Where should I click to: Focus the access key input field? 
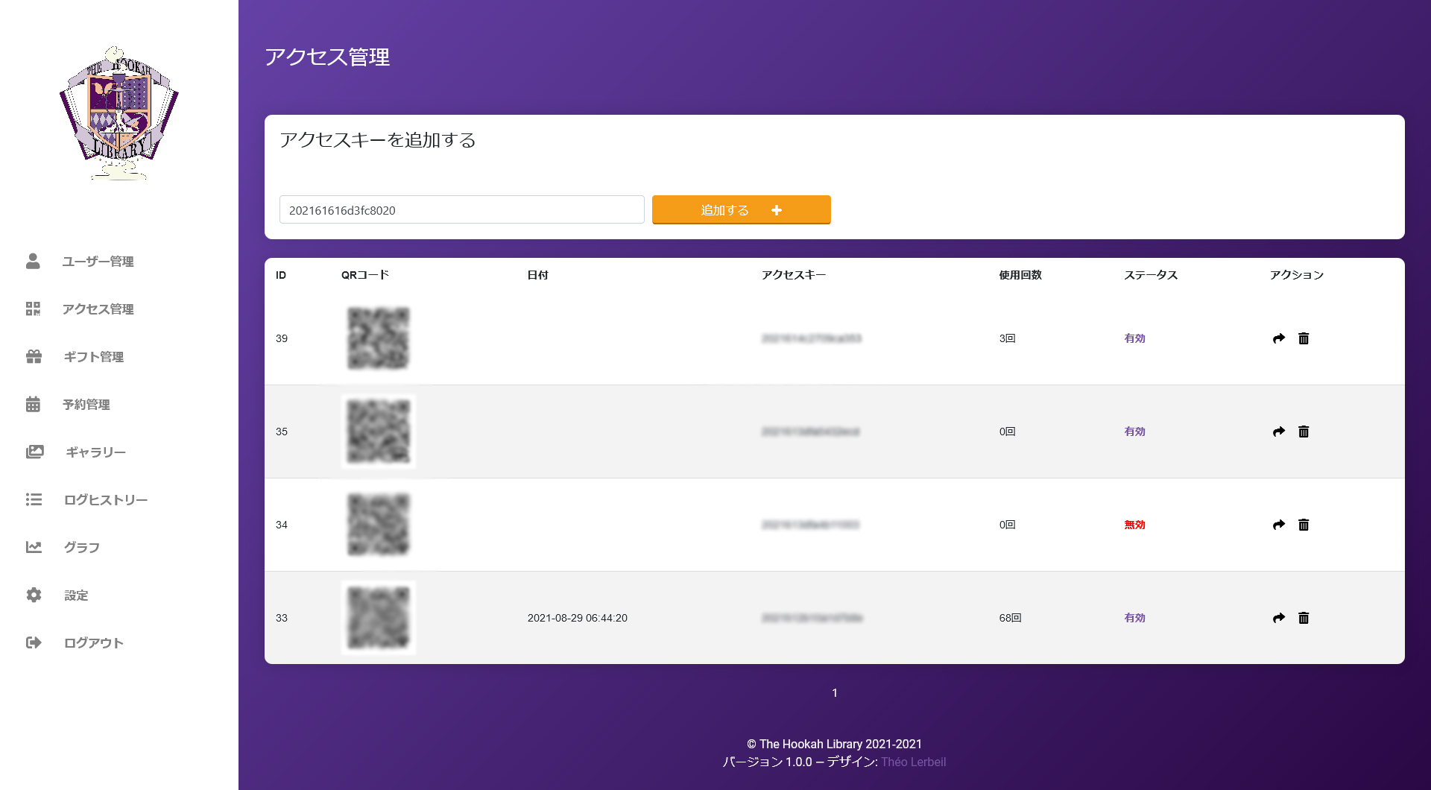461,210
